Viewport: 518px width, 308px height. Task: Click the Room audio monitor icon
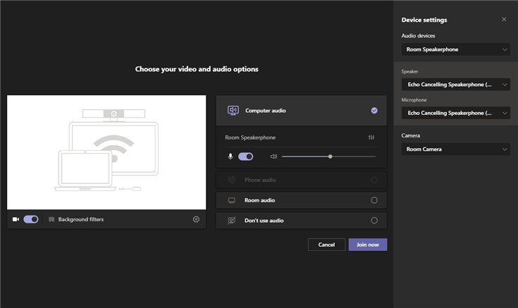point(231,200)
